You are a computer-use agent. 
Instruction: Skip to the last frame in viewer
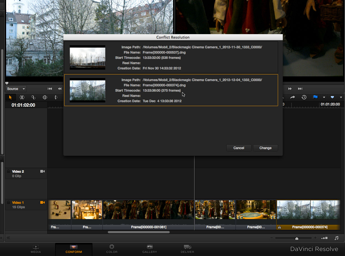[x=300, y=89]
